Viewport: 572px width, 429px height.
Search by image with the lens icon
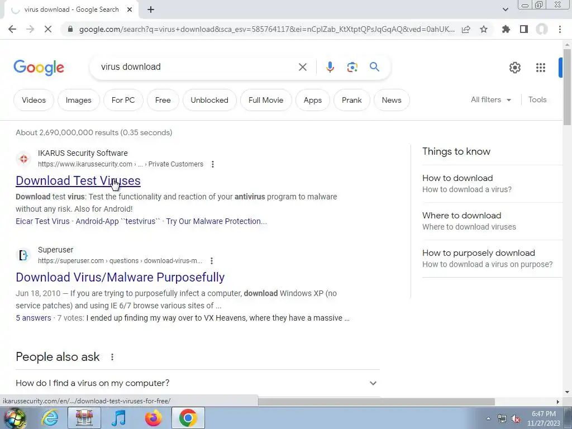[352, 67]
